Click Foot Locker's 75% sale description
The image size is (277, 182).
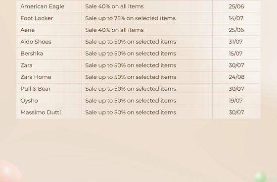pyautogui.click(x=131, y=18)
